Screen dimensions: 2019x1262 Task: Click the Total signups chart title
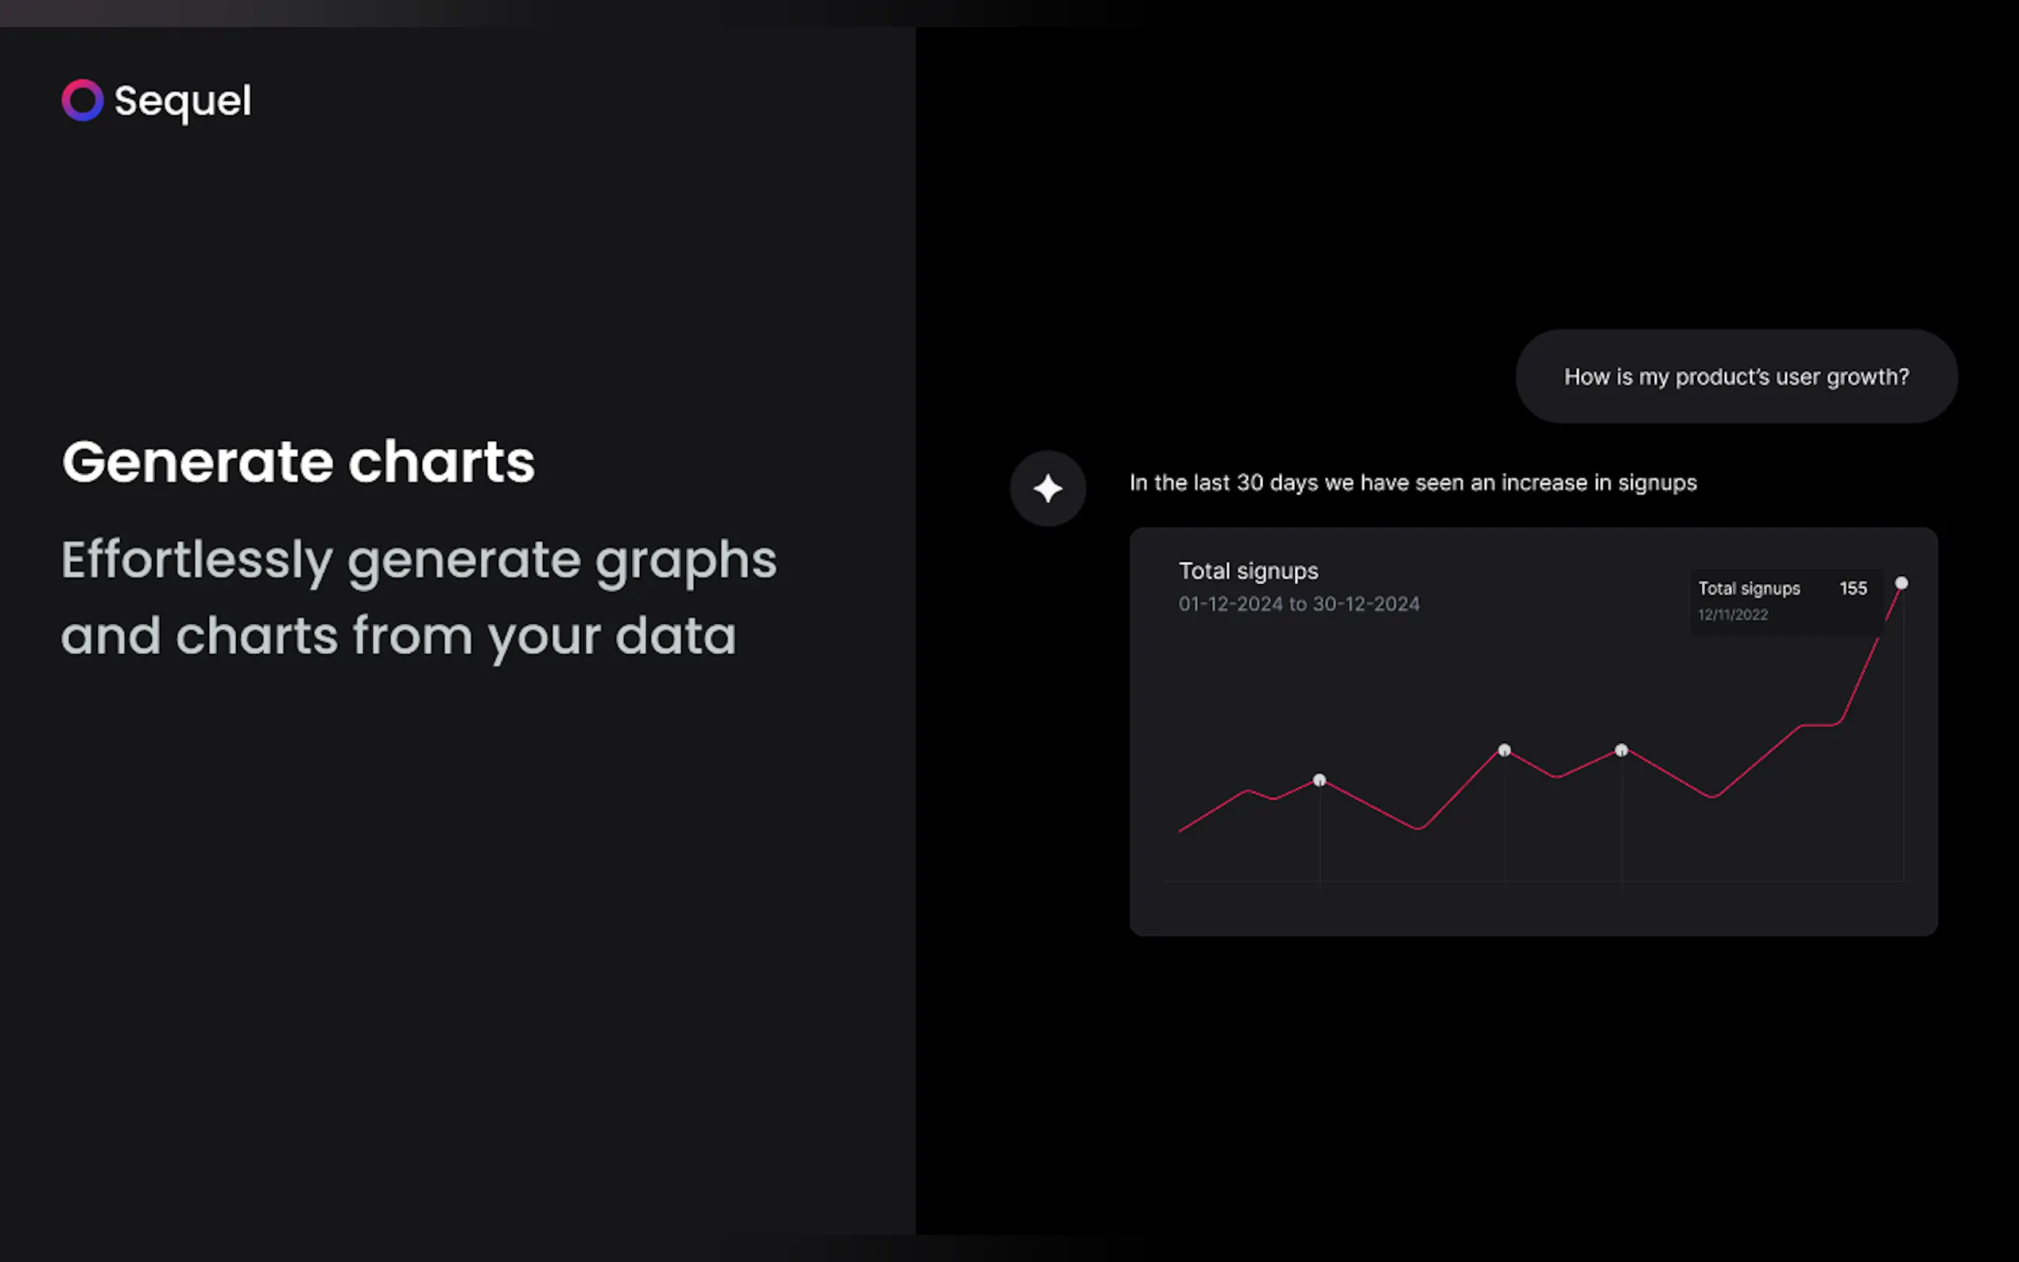pos(1248,571)
